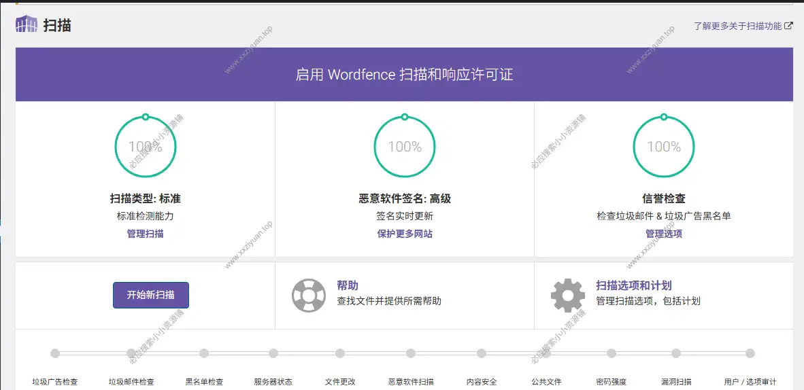Open 管理选项 under 信誉检查

pos(663,234)
